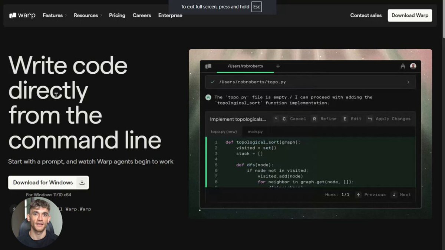The height and width of the screenshot is (250, 445).
Task: Select the /Users/robroberts terminal tab
Action: 245,66
